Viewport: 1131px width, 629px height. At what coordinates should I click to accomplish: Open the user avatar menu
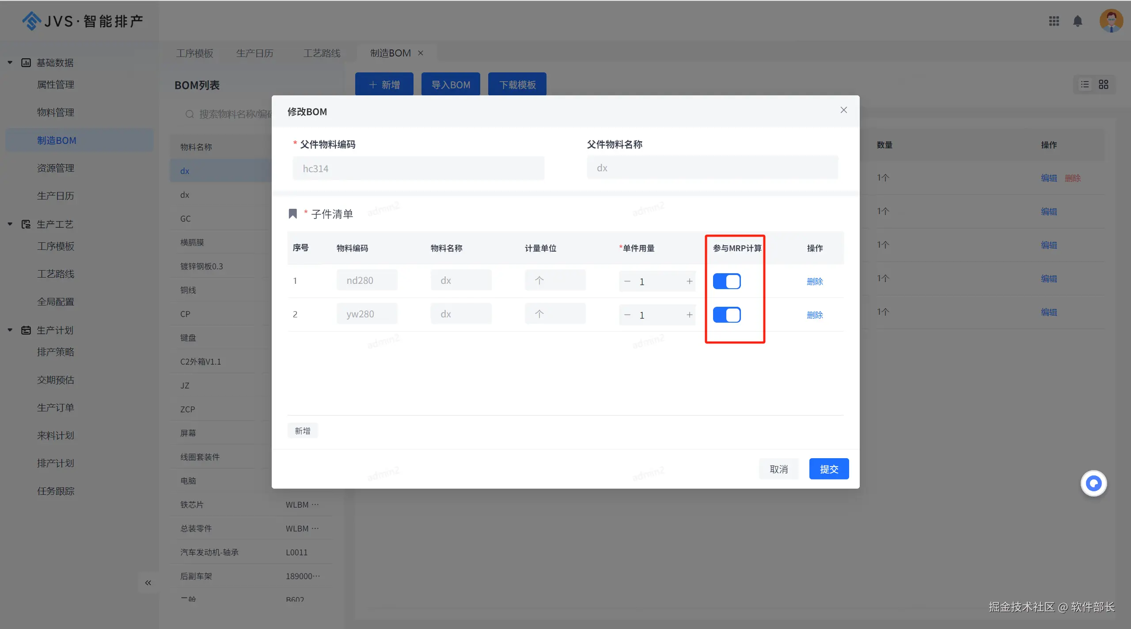pos(1111,21)
